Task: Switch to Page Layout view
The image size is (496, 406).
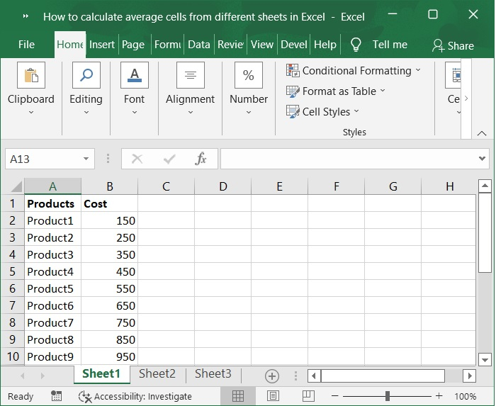Action: point(274,396)
